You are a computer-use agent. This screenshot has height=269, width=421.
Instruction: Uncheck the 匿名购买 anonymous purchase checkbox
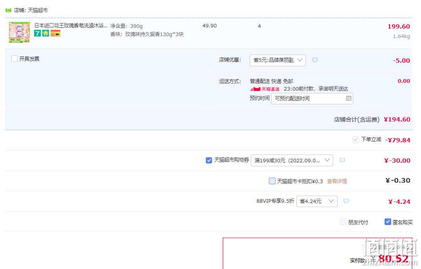tap(388, 222)
